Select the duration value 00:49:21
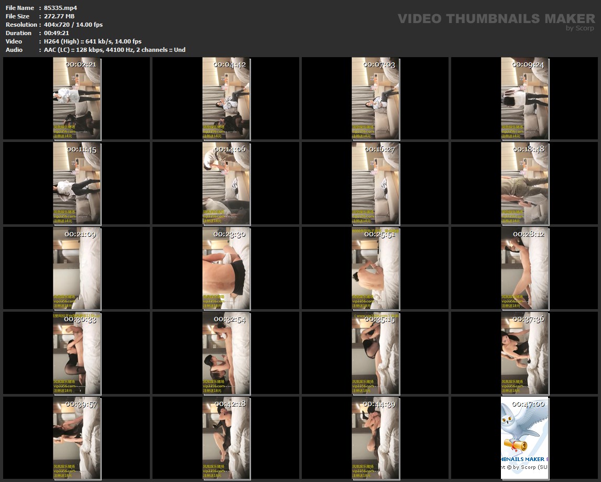 pos(57,33)
